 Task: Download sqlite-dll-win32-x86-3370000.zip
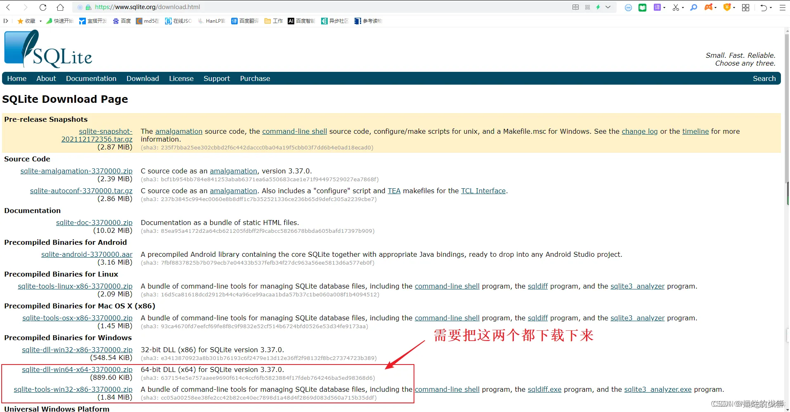pos(77,350)
